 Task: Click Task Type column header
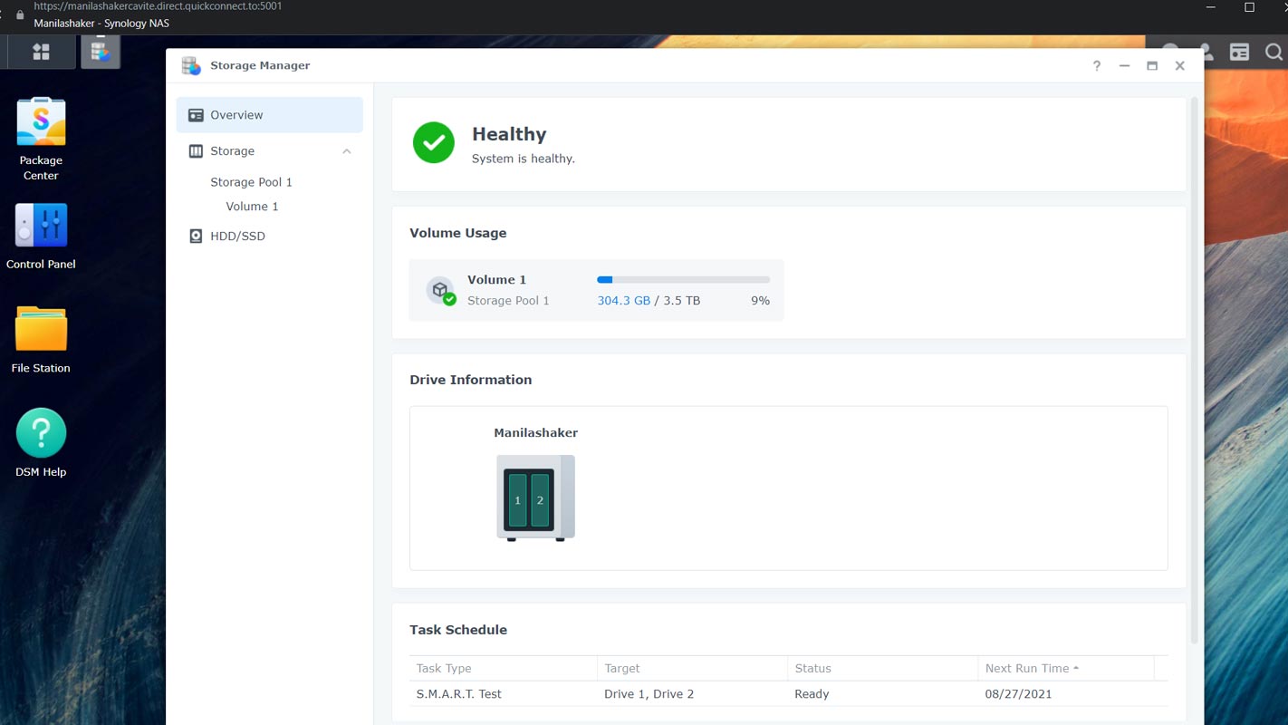click(503, 668)
